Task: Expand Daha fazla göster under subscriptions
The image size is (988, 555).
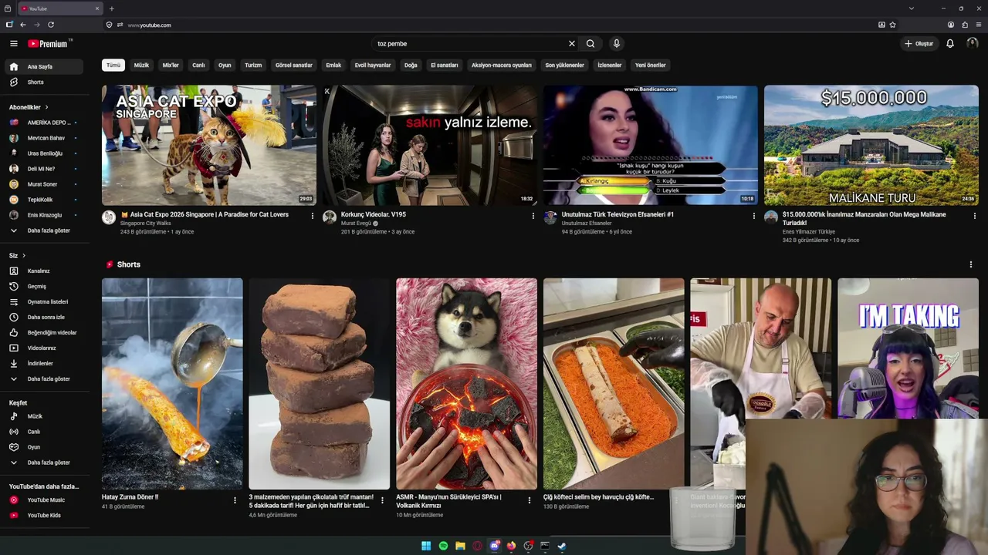Action: pyautogui.click(x=44, y=230)
